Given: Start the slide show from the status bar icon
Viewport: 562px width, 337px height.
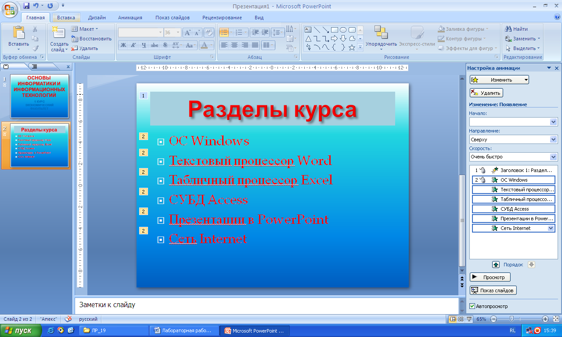Looking at the screenshot, I should click(x=469, y=319).
